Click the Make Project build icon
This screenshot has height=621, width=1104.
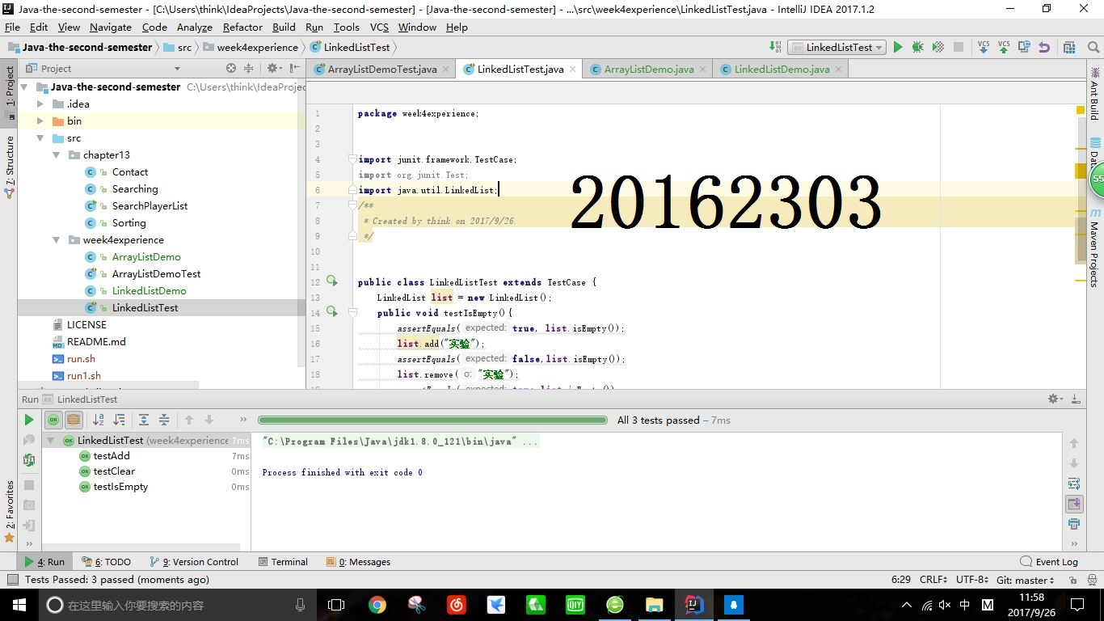pyautogui.click(x=776, y=47)
